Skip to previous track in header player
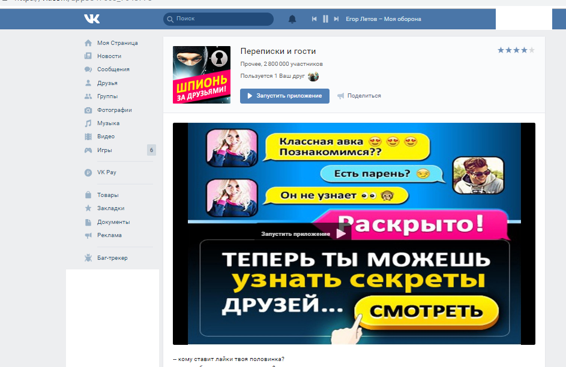This screenshot has width=566, height=367. click(x=314, y=19)
